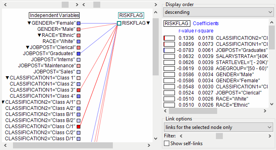Viewport: 276px width, 150px height.
Task: Click the graph vertical scrollbar up arrow
Action: pyautogui.click(x=155, y=12)
